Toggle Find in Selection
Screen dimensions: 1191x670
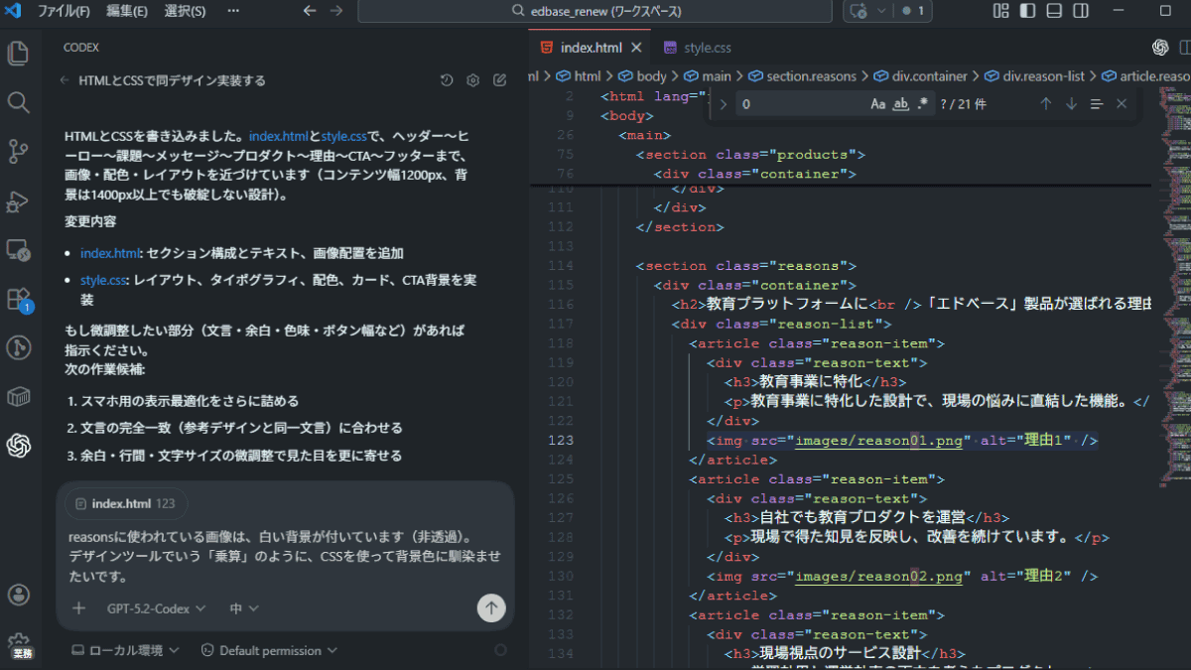[x=1097, y=103]
